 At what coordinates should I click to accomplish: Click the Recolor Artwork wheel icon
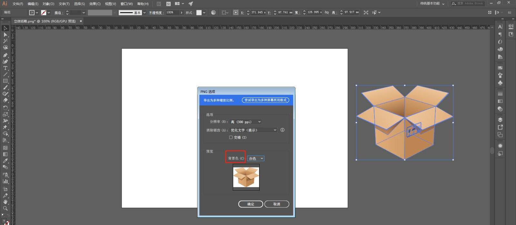[x=213, y=13]
